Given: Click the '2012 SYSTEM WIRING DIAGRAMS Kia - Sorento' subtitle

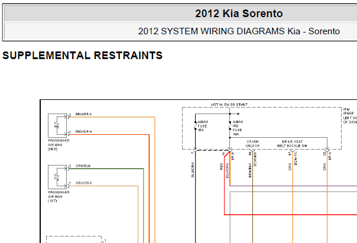Looking at the screenshot, I should tap(239, 31).
